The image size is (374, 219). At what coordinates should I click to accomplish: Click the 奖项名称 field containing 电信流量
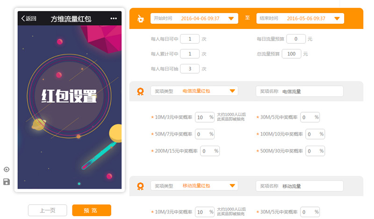coord(300,92)
